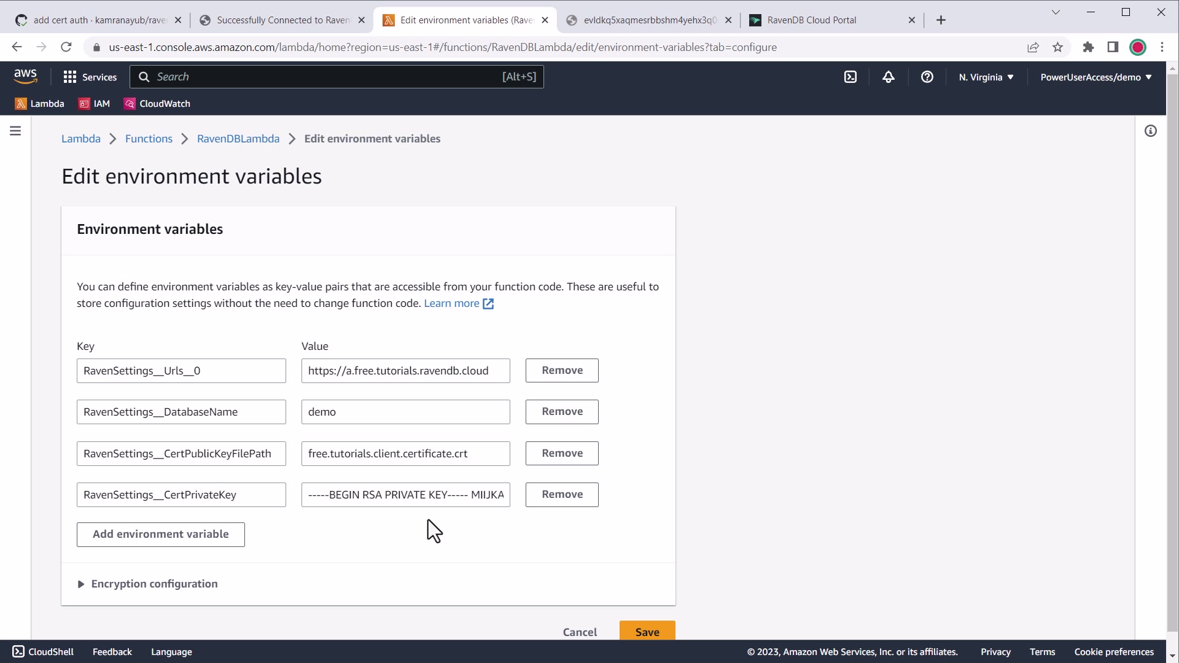Edit the RavenSettings__CertPublicKeyFilePath key field
The width and height of the screenshot is (1179, 663).
(x=181, y=454)
